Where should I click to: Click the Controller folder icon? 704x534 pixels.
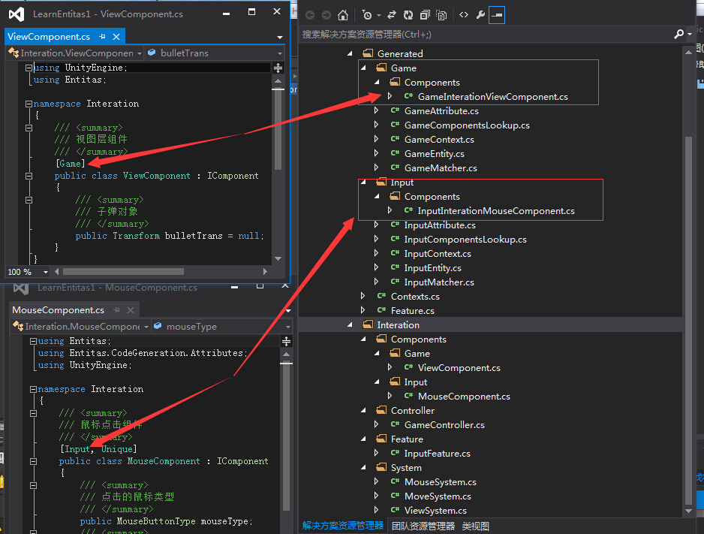[381, 410]
